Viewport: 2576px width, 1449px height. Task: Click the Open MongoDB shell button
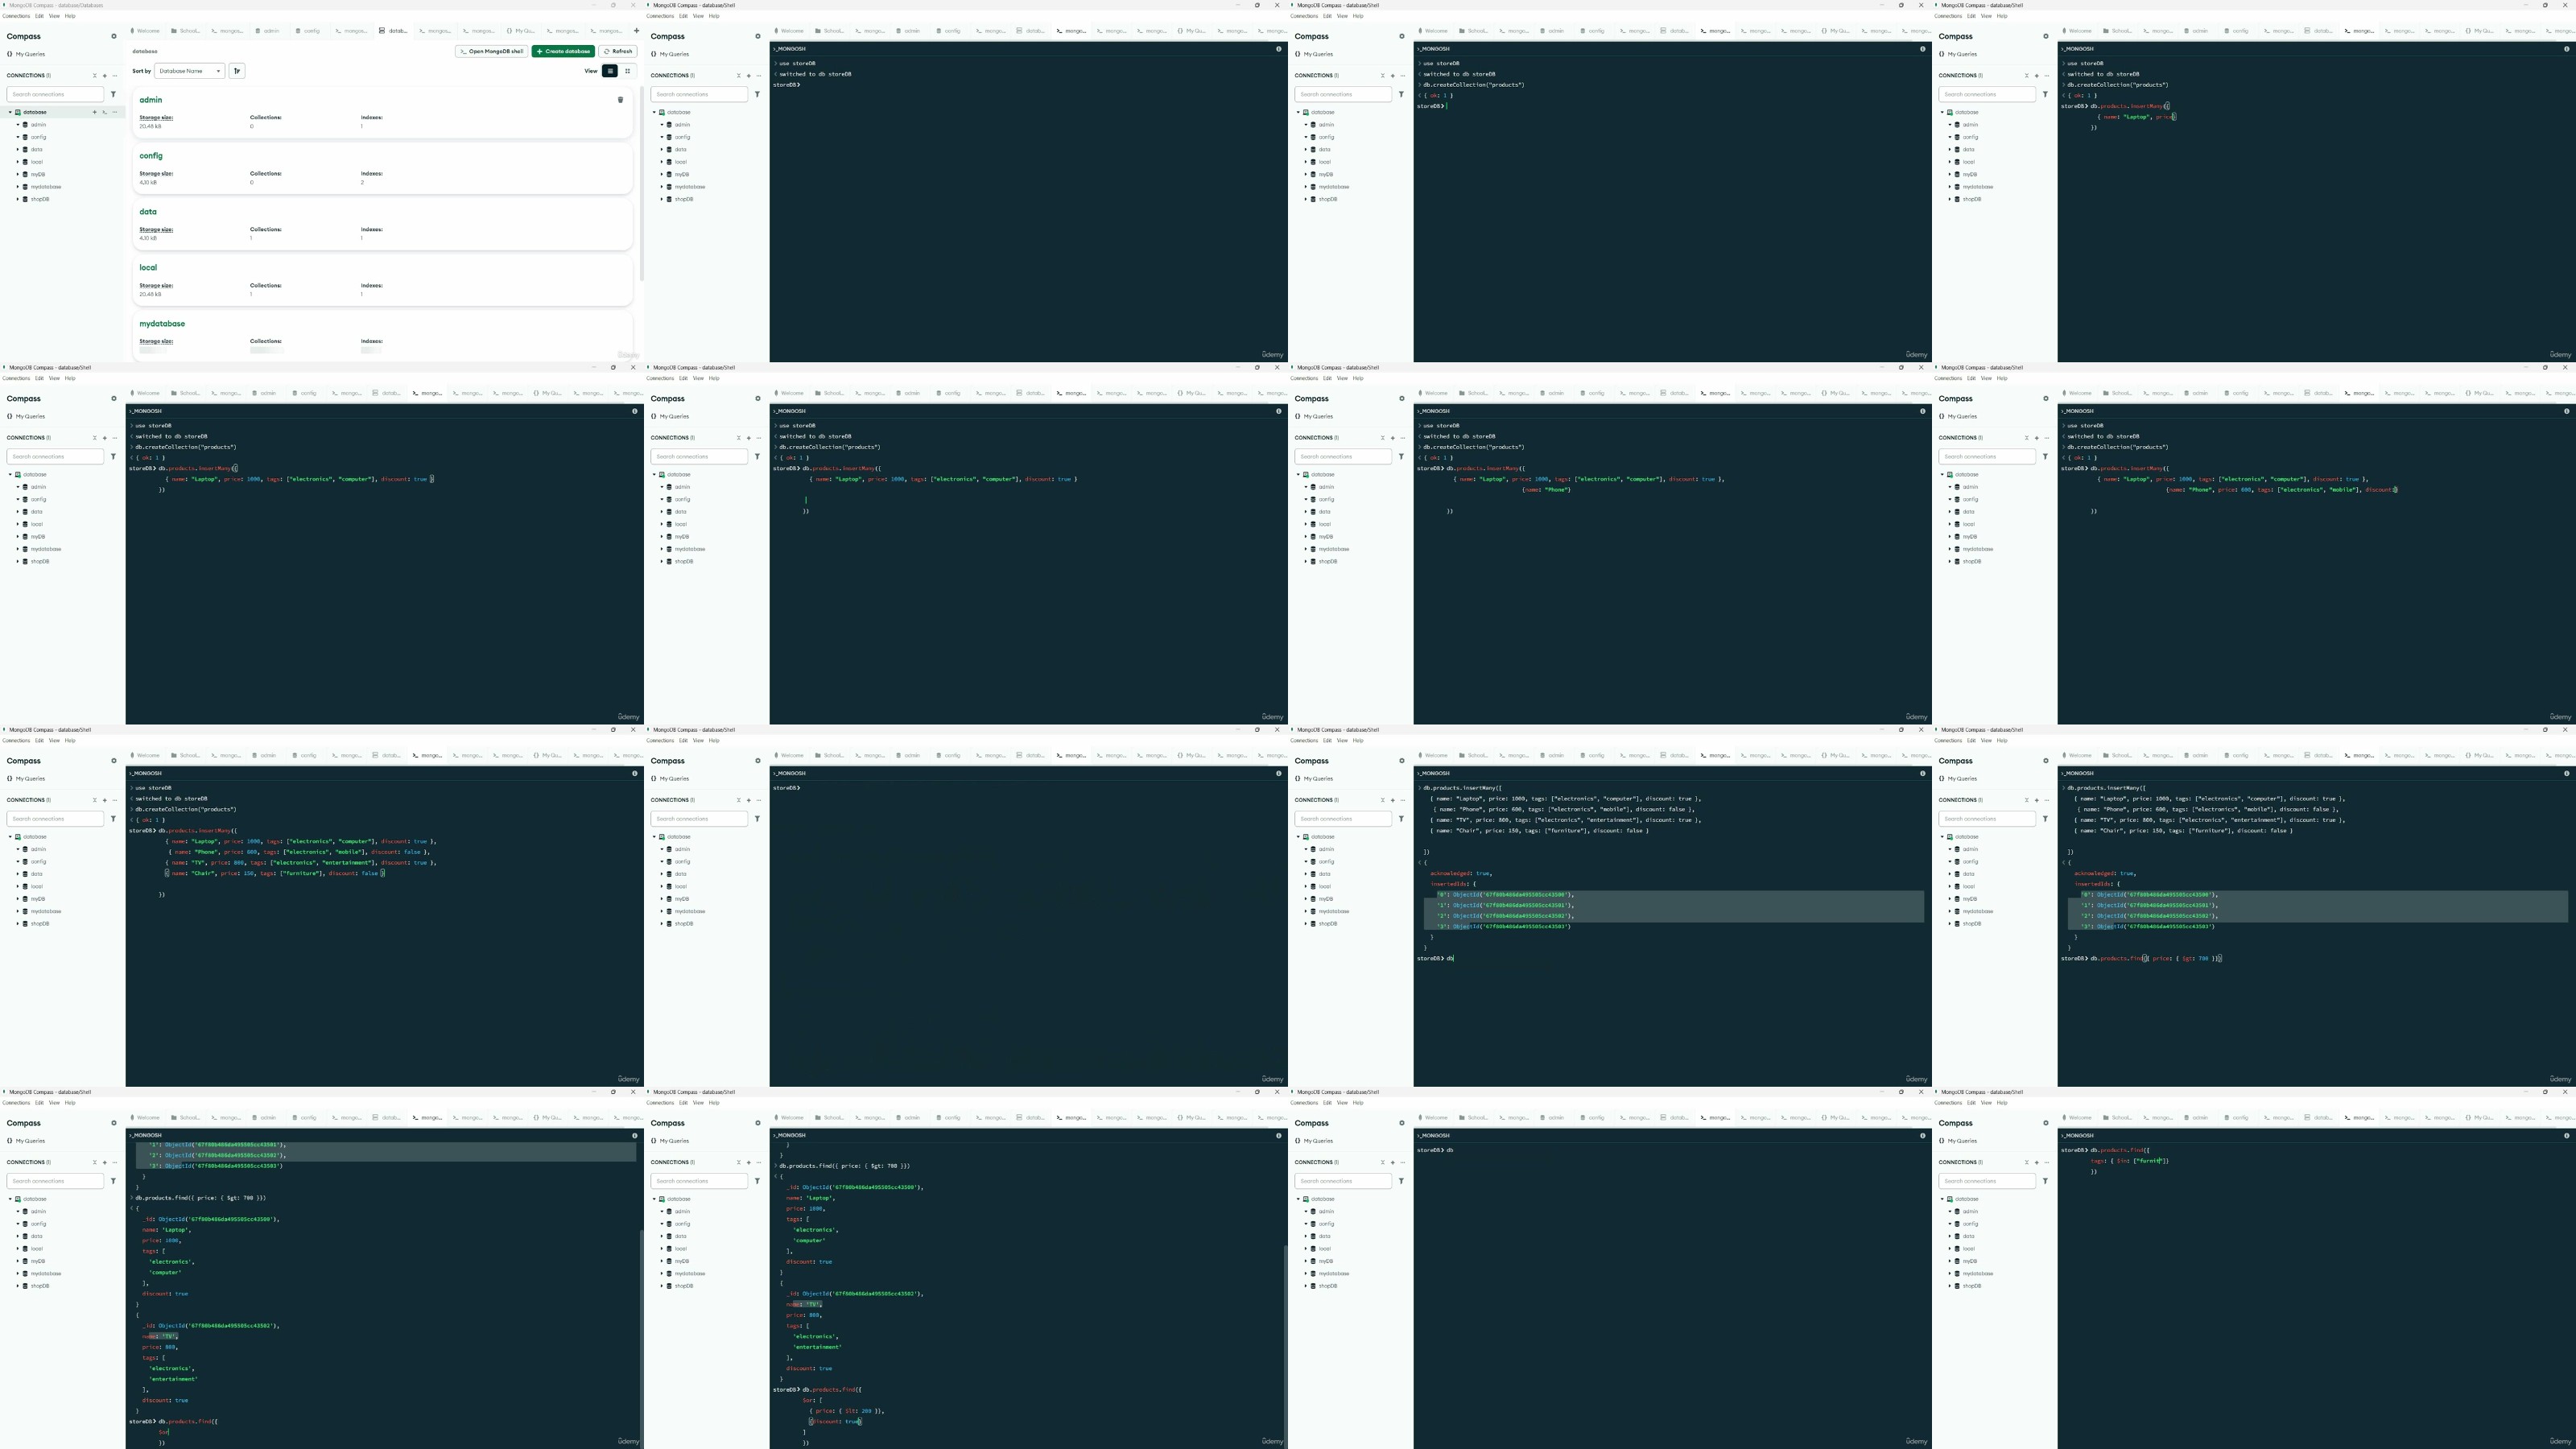click(x=492, y=51)
